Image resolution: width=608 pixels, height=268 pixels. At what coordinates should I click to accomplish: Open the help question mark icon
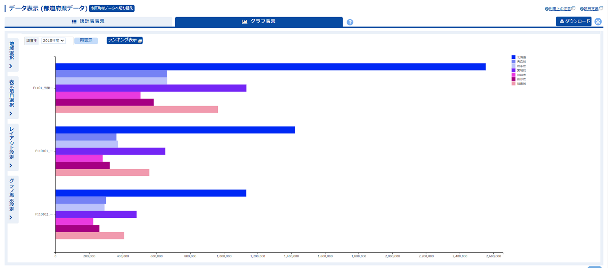coord(350,22)
